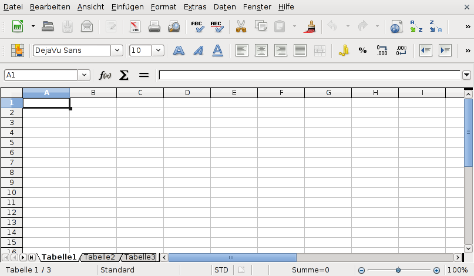Click the Print file directly icon
Viewport: 474px width, 276px height.
154,26
